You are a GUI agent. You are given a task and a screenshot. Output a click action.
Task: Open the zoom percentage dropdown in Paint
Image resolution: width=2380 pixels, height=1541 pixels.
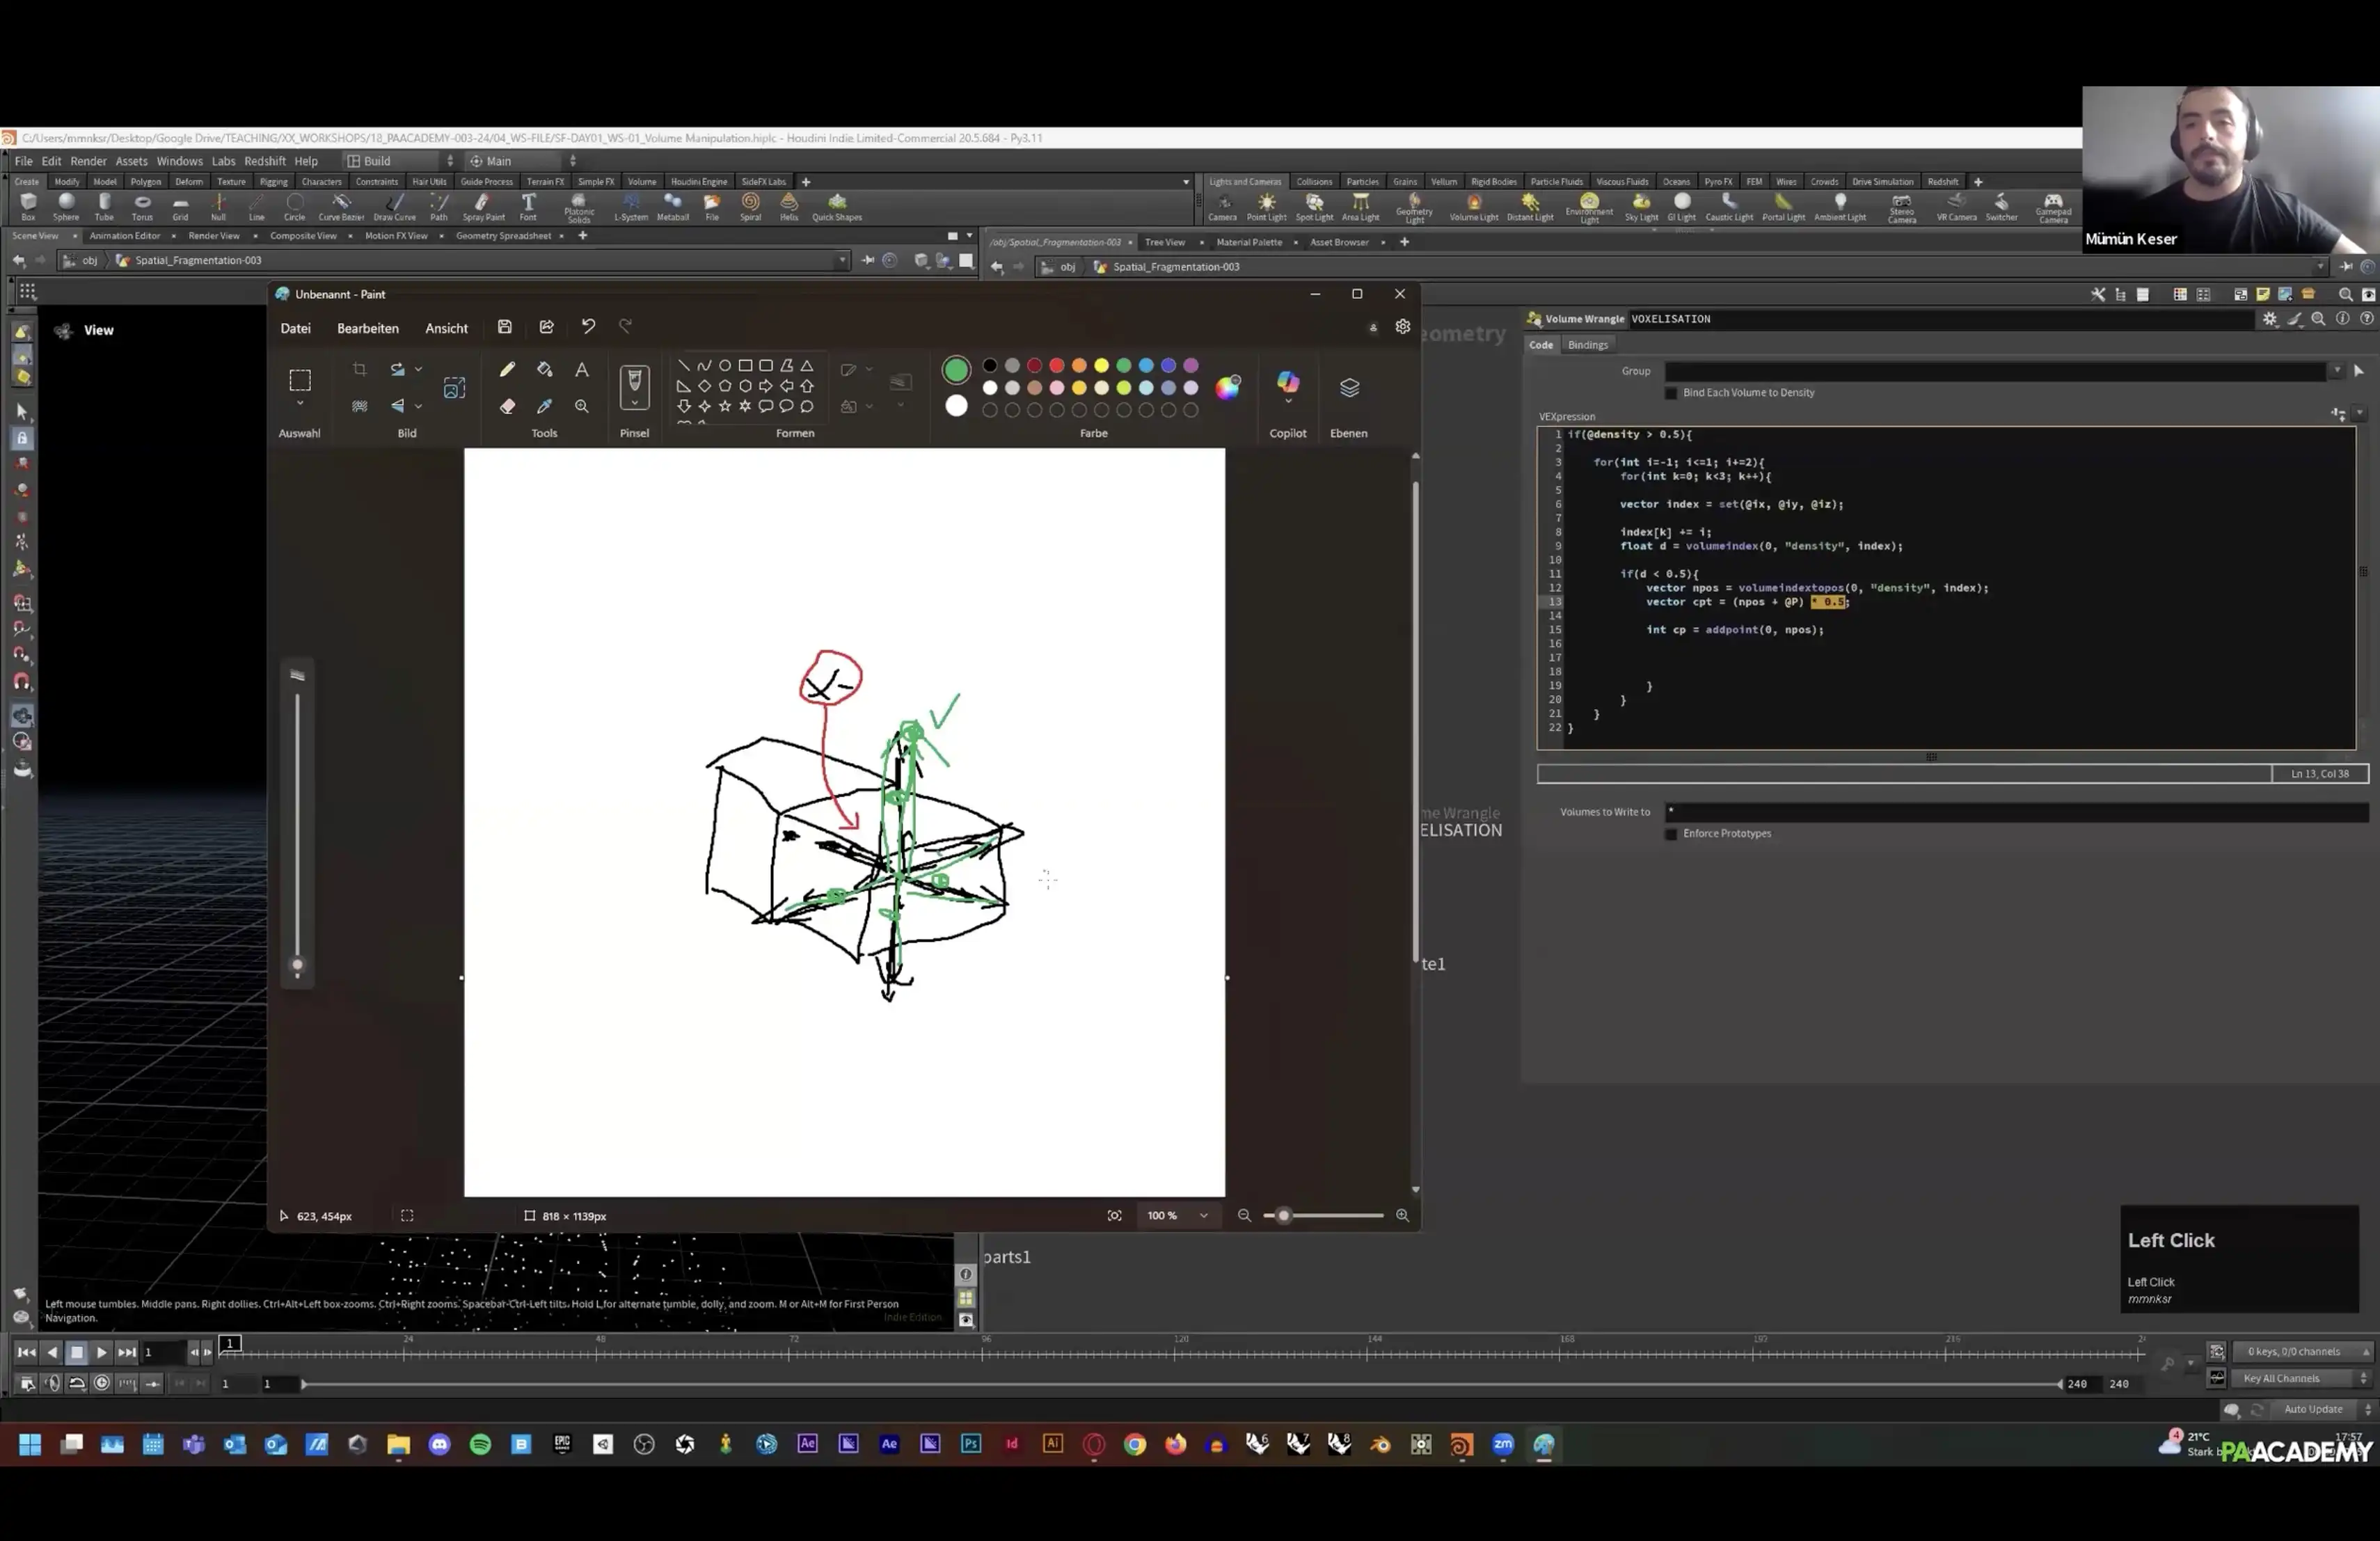coord(1203,1216)
